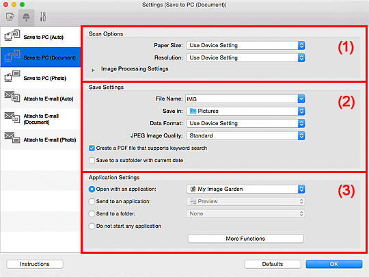This screenshot has width=369, height=277.
Task: Click the More Functions button
Action: [245, 239]
